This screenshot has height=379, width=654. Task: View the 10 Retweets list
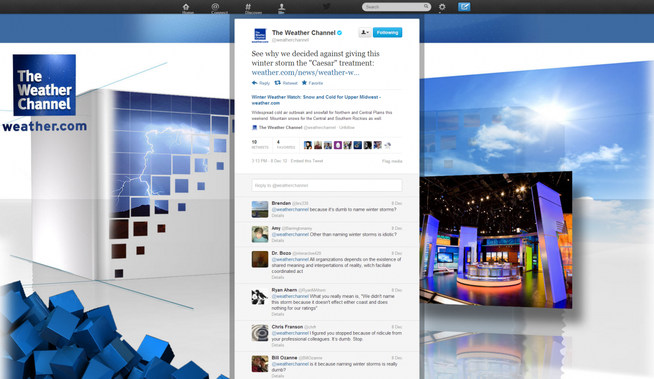259,144
